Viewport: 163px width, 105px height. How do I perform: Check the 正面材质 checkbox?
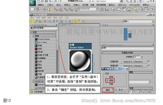[149, 62]
